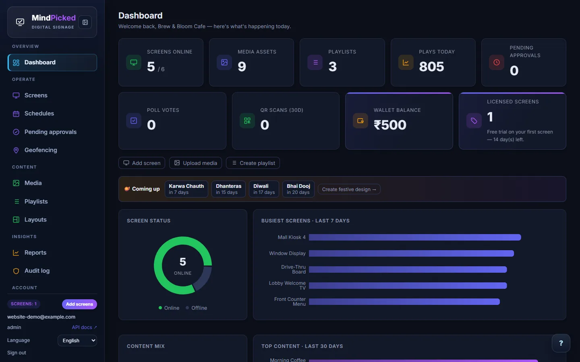Click the Create playlist button
Image resolution: width=580 pixels, height=362 pixels.
click(253, 163)
